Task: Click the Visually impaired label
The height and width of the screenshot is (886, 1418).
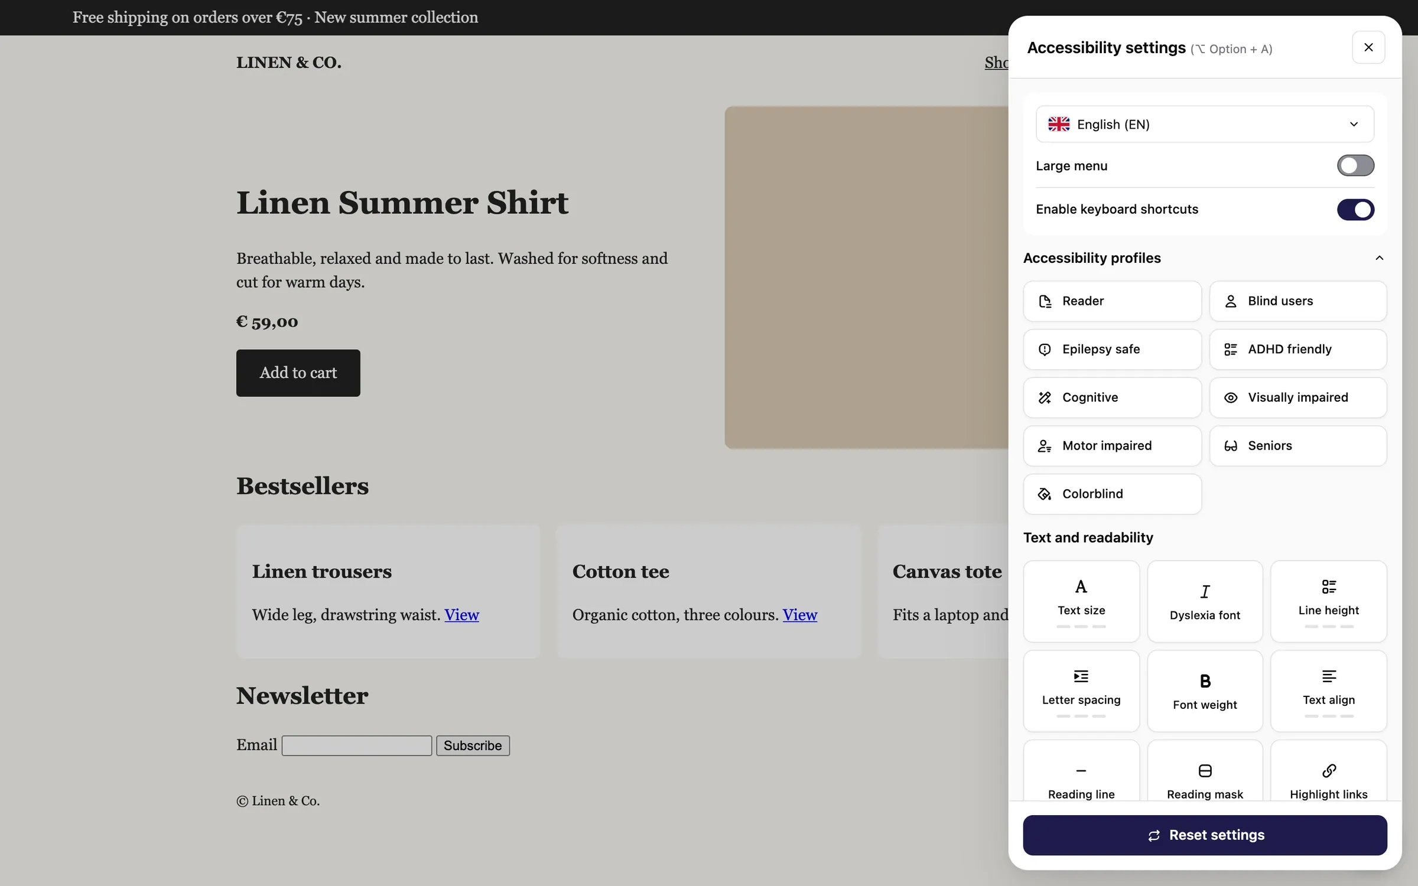Action: pyautogui.click(x=1298, y=398)
